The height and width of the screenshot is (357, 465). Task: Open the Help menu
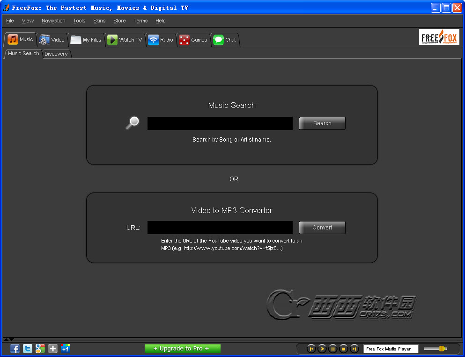click(161, 21)
